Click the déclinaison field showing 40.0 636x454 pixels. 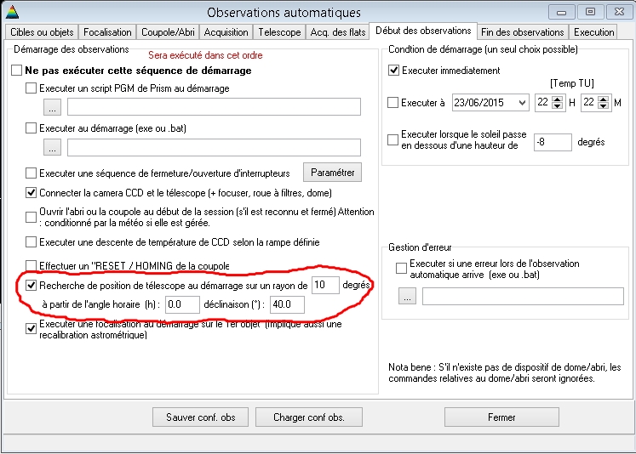[286, 304]
